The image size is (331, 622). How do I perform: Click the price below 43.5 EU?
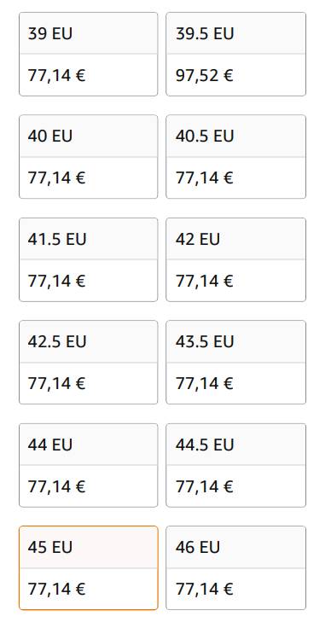pyautogui.click(x=204, y=384)
